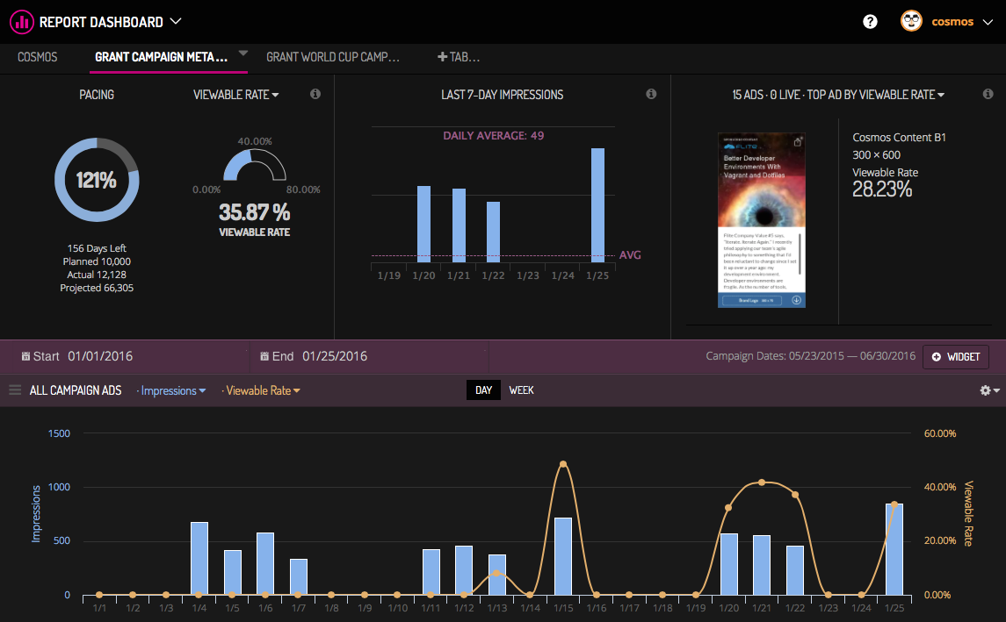Click the Start date field
The width and height of the screenshot is (1006, 622).
point(100,356)
